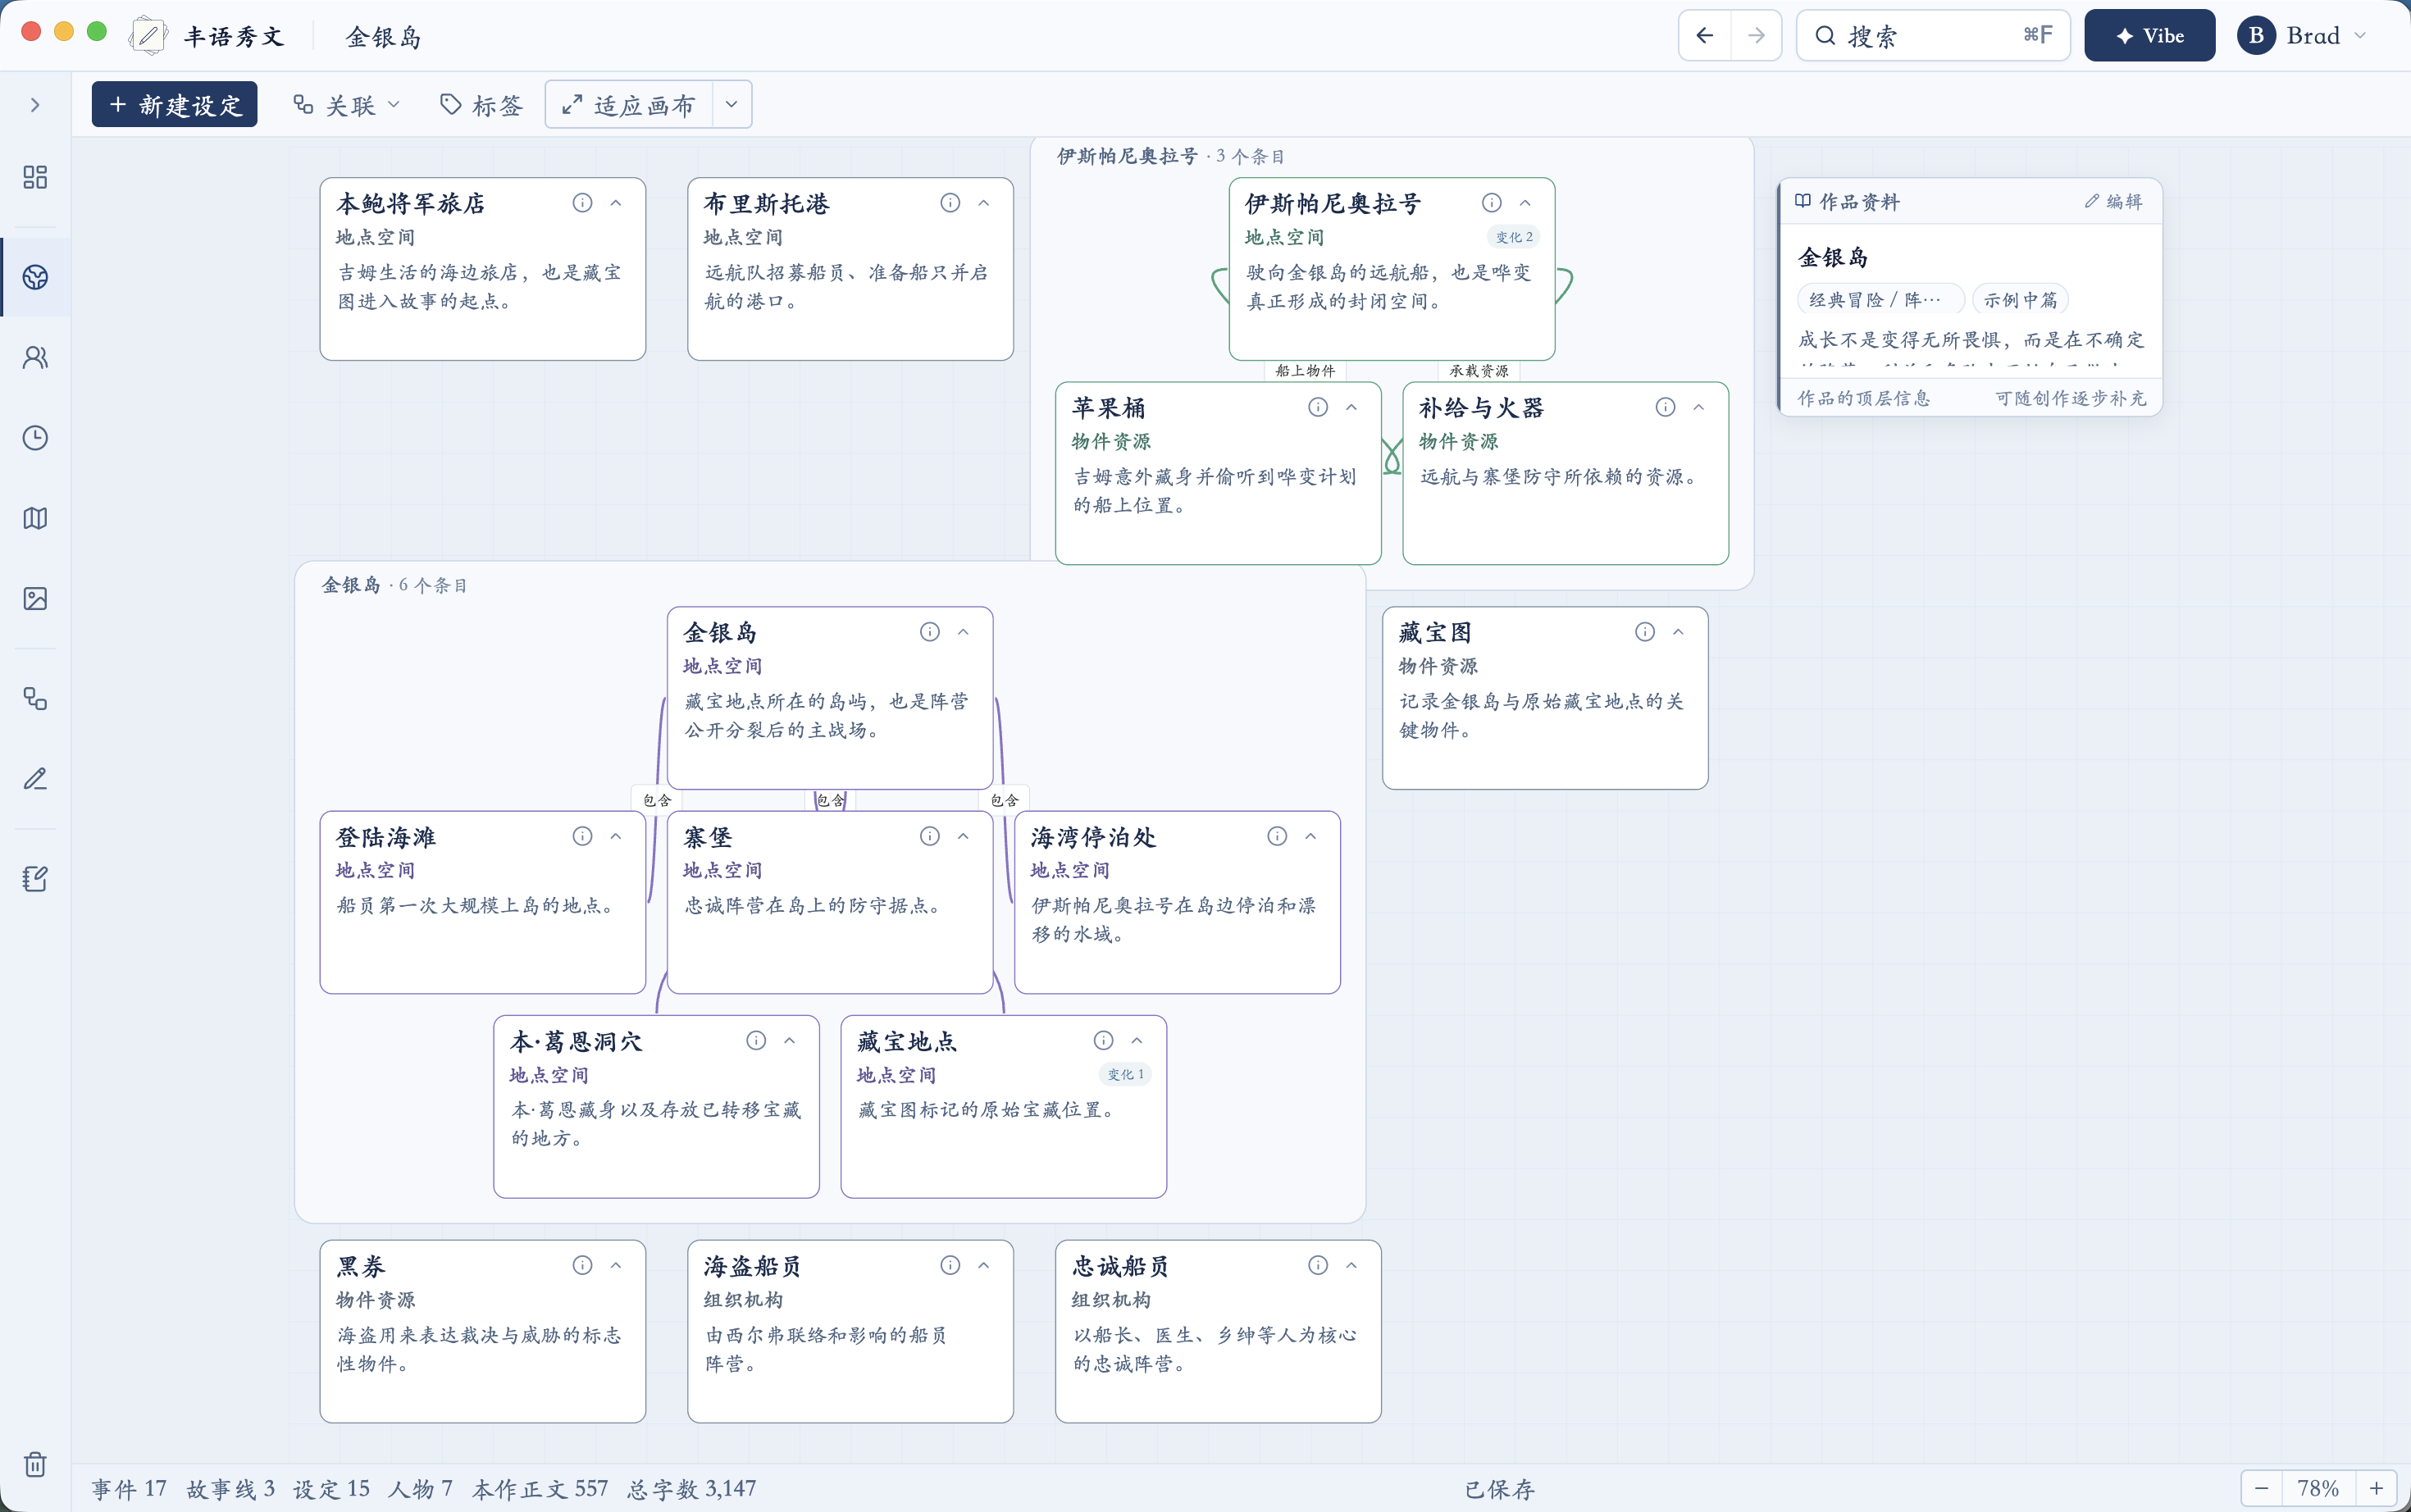Screen dimensions: 2411x1512
Task: Show info for 本鲍将军旅店 card
Action: 582,203
